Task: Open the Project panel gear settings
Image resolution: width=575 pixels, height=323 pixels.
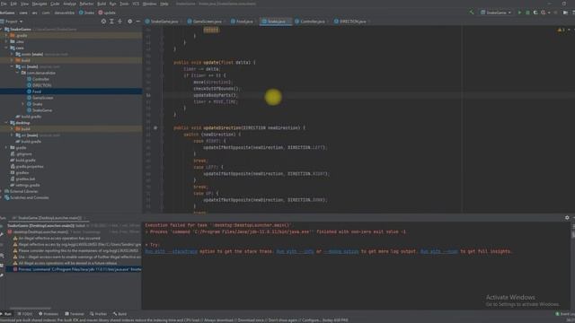Action: click(129, 22)
